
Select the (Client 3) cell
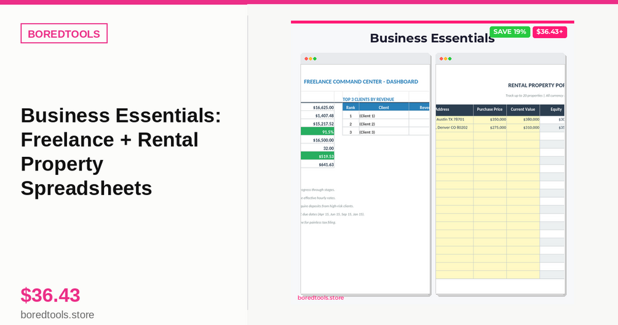384,132
